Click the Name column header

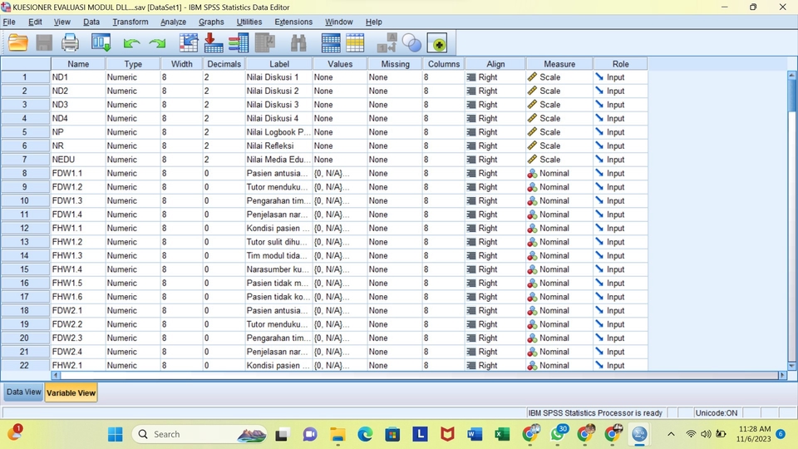click(x=78, y=64)
